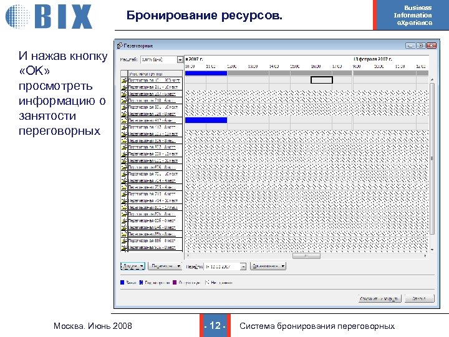
Task: Click the room icon beside Переговорная 713
Action: pyautogui.click(x=124, y=193)
